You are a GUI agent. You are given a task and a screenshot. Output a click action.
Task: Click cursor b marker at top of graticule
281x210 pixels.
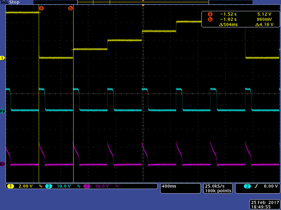point(70,8)
